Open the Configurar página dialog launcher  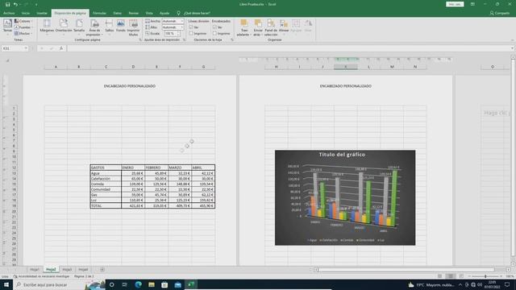tap(140, 39)
